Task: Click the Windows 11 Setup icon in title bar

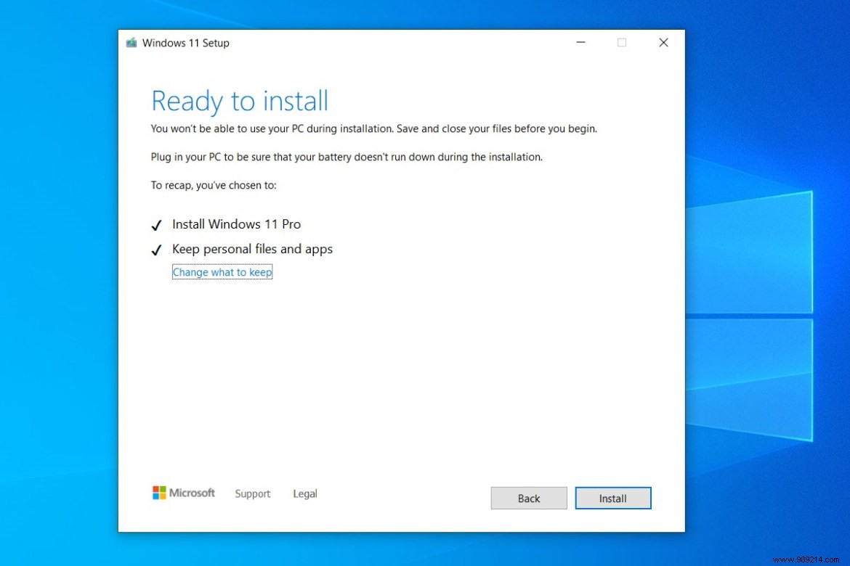Action: pos(131,43)
